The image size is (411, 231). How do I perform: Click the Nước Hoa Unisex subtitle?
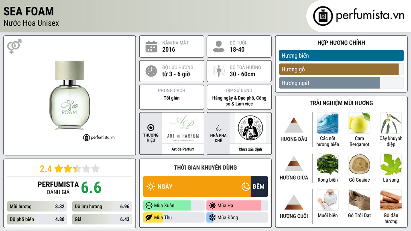[31, 23]
